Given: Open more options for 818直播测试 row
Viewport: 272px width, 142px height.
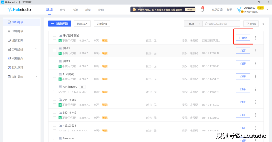Looking at the screenshot, I should pos(255,89).
